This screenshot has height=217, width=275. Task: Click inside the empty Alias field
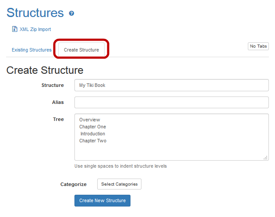tap(171, 102)
